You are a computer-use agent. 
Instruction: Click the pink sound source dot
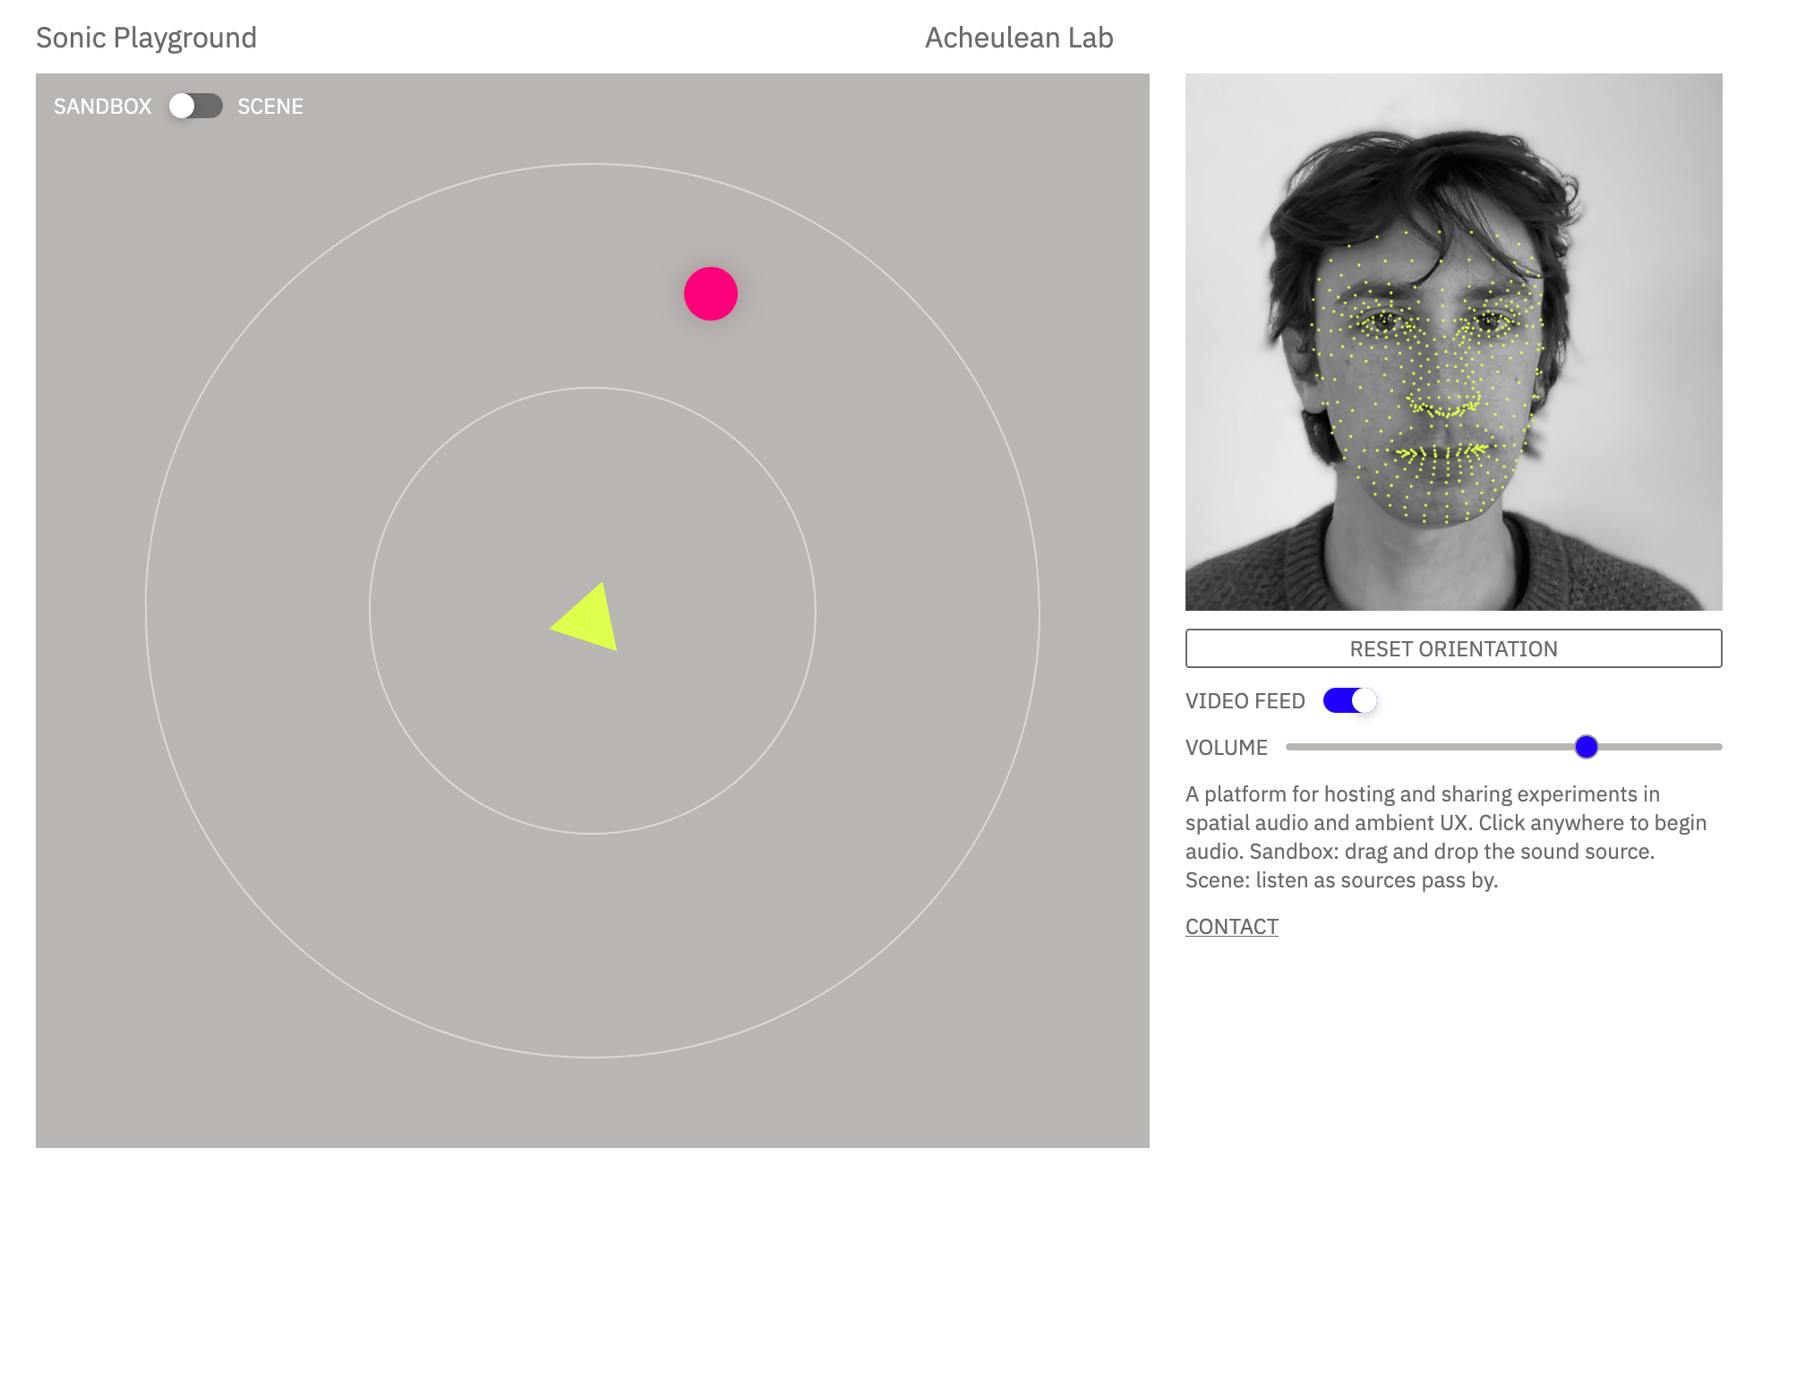tap(711, 294)
